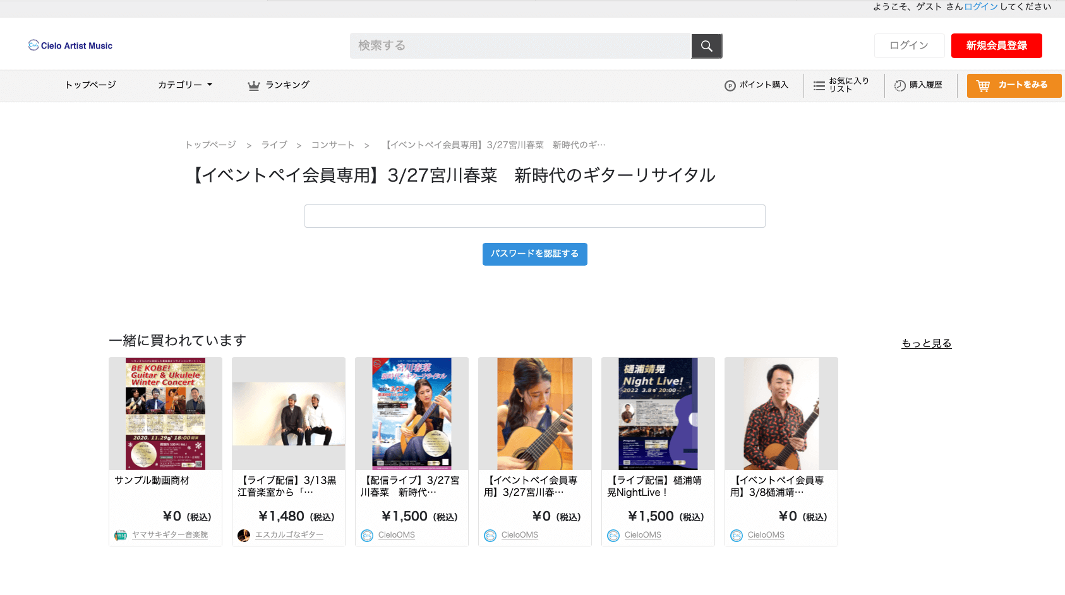The image size is (1065, 595).
Task: Open the 樋浦靖晃 Night Live thumbnail
Action: [x=658, y=413]
